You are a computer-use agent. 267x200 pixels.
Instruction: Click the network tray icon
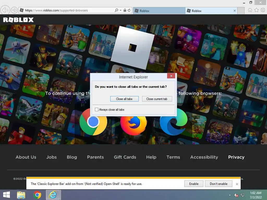pos(242,195)
